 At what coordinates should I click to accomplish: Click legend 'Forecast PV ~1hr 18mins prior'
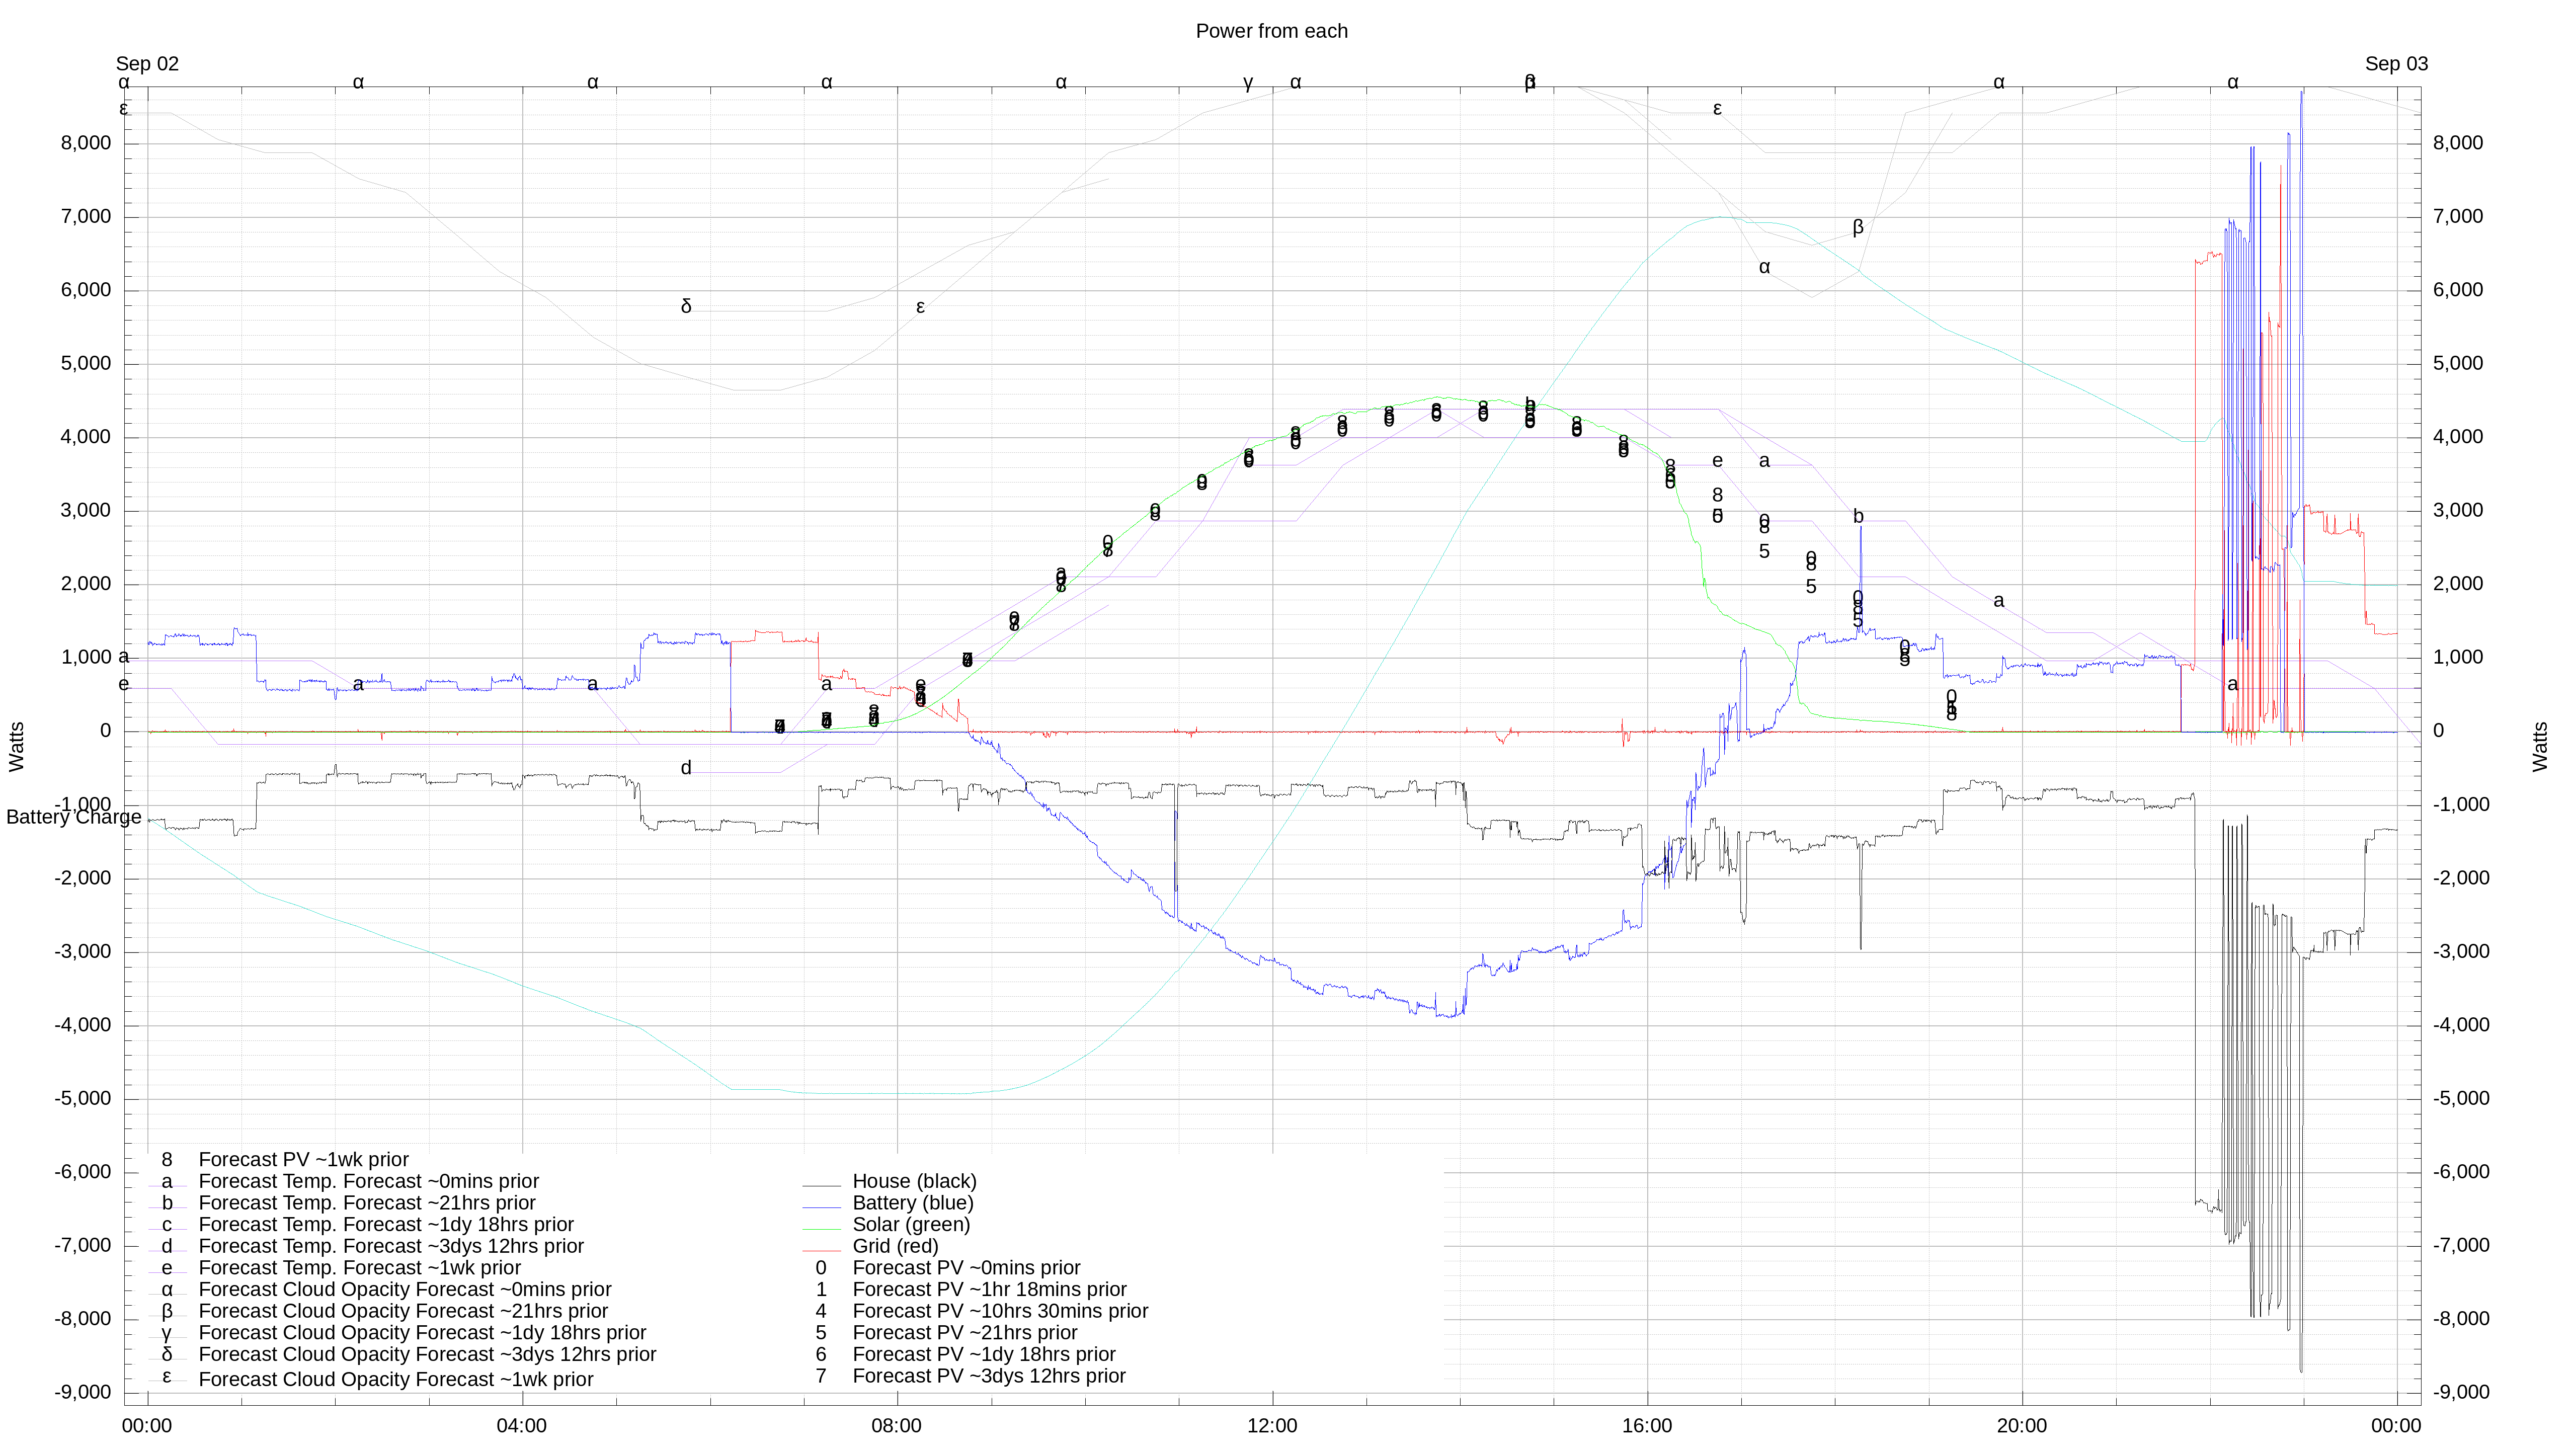tap(989, 1290)
